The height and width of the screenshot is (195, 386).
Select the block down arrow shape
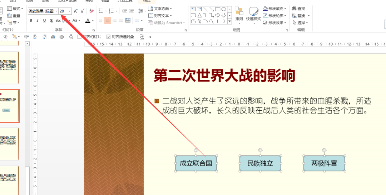[224, 15]
